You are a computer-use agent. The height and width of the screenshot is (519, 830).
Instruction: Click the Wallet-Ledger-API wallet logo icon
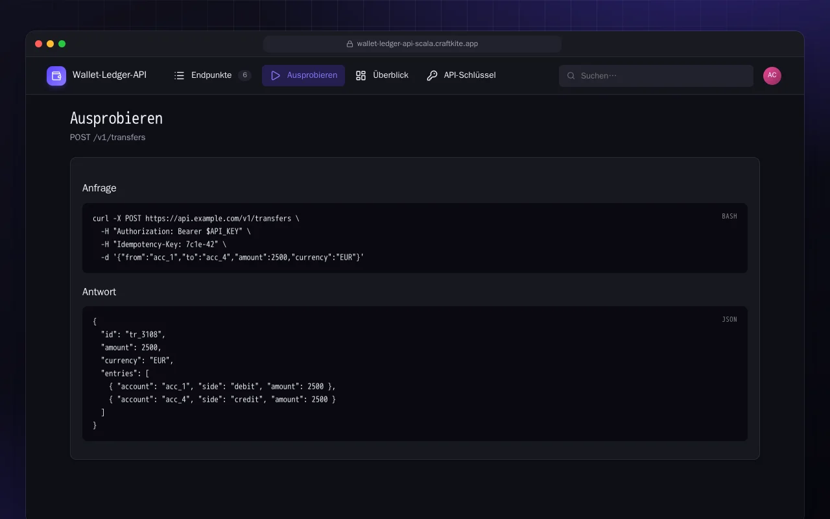[56, 76]
